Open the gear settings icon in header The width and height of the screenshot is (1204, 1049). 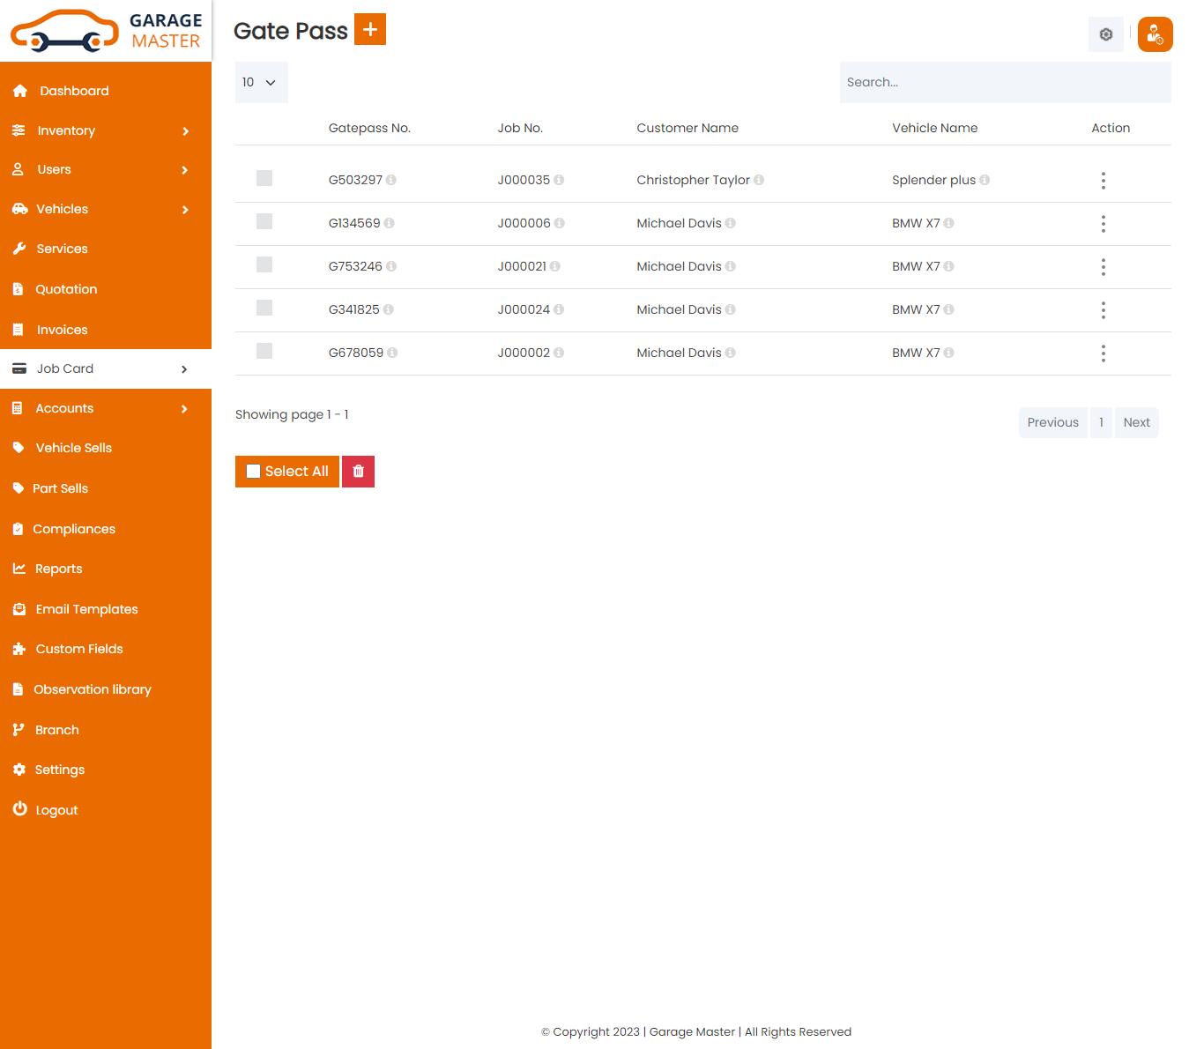(1105, 34)
